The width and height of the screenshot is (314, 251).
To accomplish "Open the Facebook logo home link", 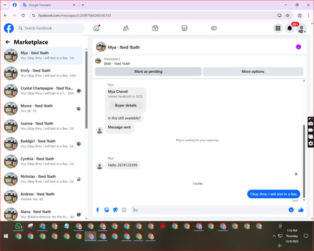I will tap(9, 28).
